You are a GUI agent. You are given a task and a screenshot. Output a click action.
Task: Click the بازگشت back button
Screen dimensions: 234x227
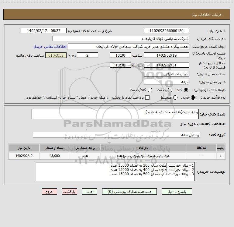point(70,192)
